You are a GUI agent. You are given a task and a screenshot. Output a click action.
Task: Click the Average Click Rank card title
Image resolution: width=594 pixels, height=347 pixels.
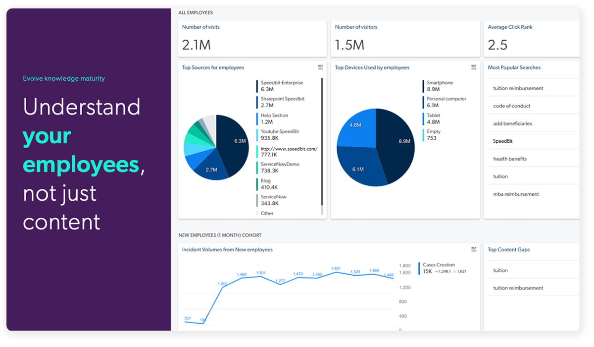pos(510,27)
